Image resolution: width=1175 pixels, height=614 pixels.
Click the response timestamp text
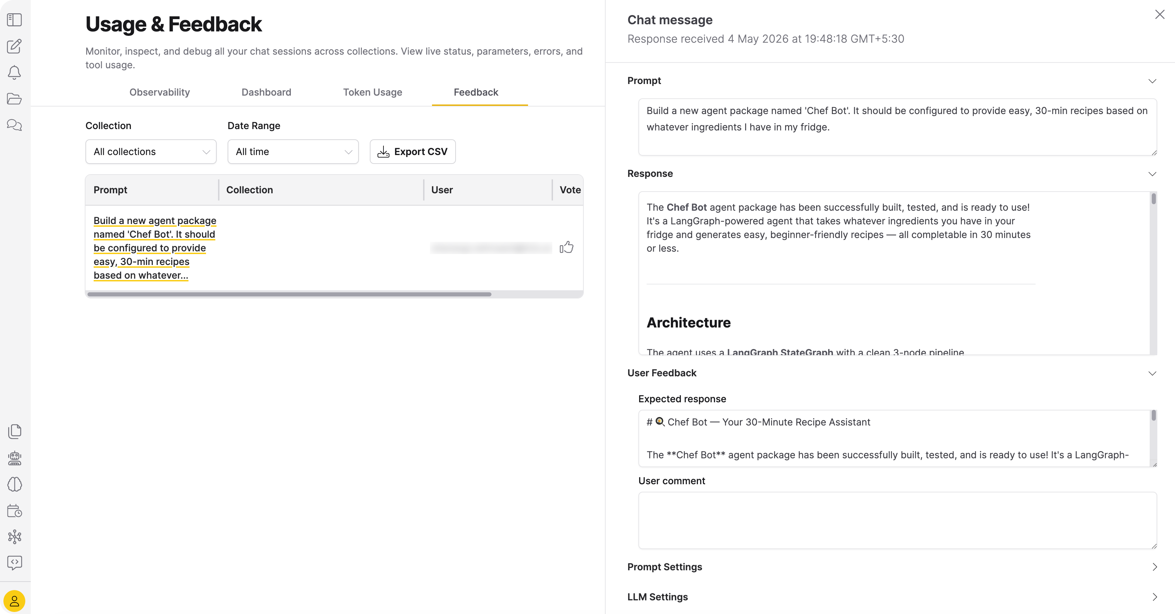point(766,39)
